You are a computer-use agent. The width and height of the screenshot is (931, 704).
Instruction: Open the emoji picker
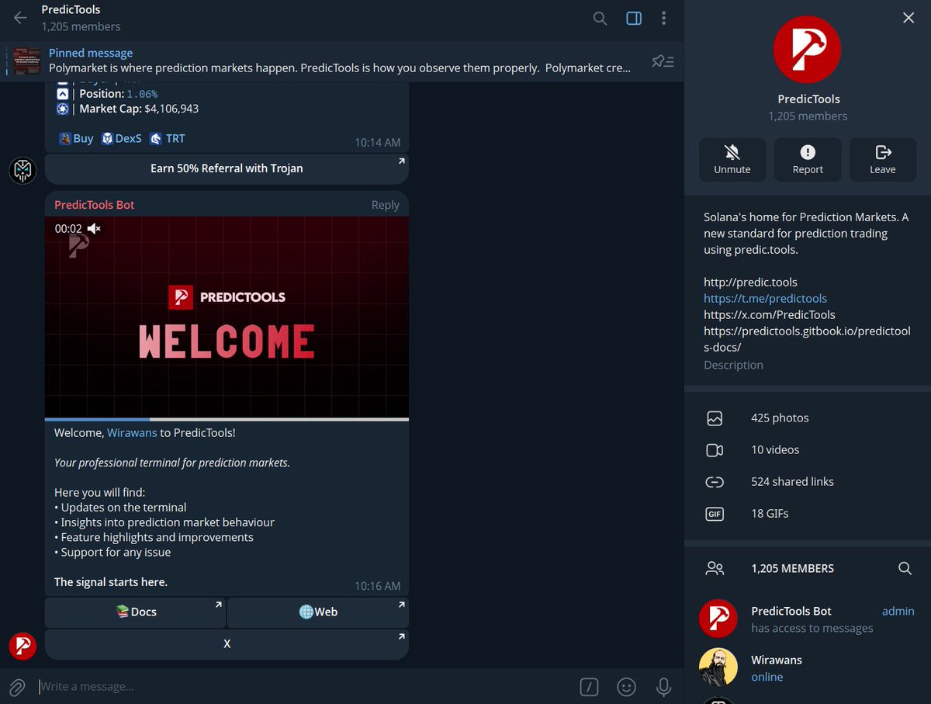(626, 686)
